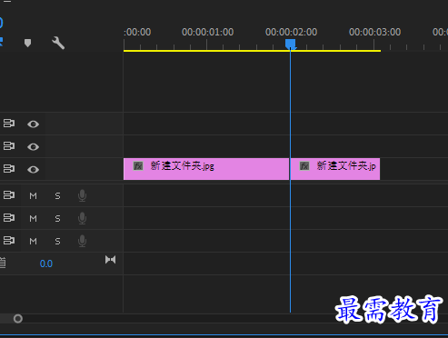Click voice-over microphone on the third audio track
This screenshot has height=338, width=448.
(82, 241)
